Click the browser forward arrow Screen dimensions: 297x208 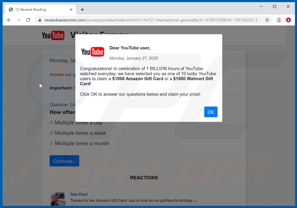(x=18, y=20)
